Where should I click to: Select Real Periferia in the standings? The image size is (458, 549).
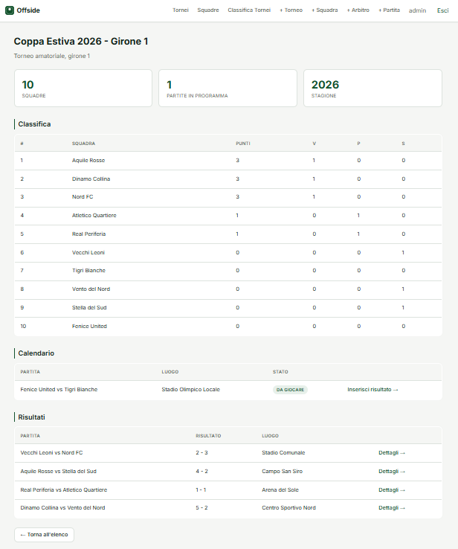click(x=89, y=234)
